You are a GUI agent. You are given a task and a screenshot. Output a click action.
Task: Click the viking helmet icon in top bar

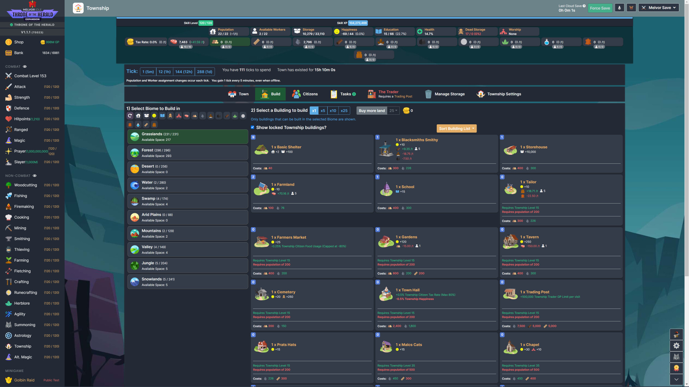coord(631,8)
